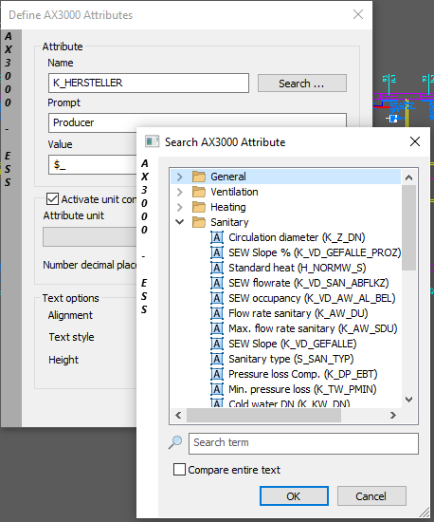Collapse the Sanitary tree node

coord(180,222)
